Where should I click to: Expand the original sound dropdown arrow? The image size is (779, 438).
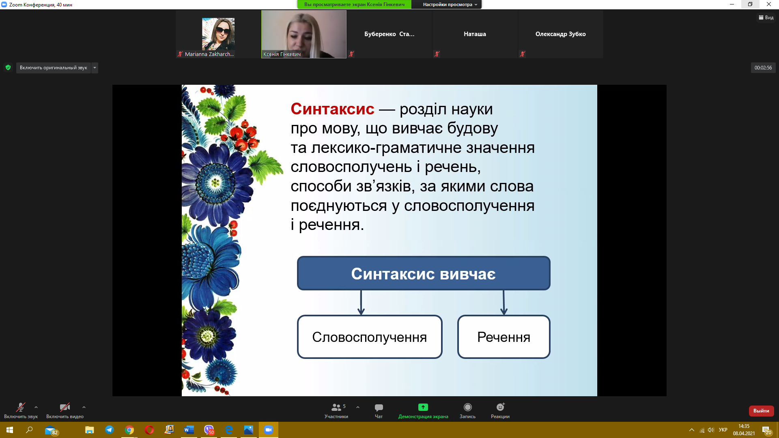pos(95,68)
